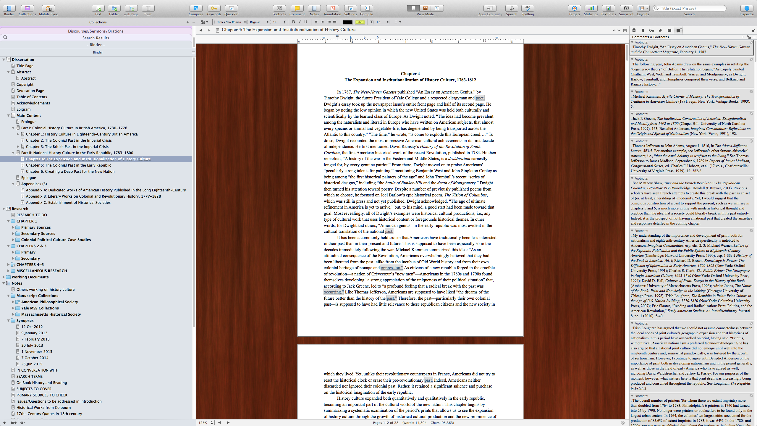Click the Mobile Sync icon

(x=48, y=8)
